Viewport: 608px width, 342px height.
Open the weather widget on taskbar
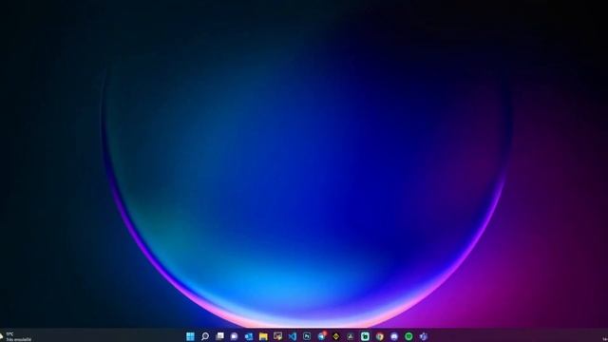pyautogui.click(x=16, y=336)
